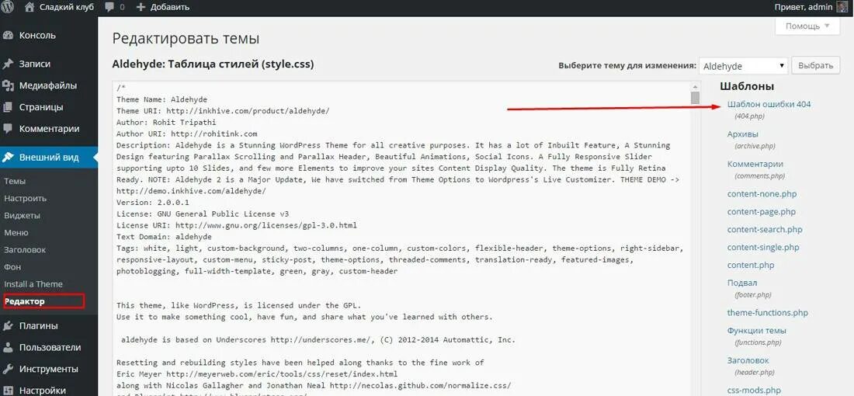Expand the Помощь help dropdown
Viewport: 854px width, 396px height.
[807, 26]
